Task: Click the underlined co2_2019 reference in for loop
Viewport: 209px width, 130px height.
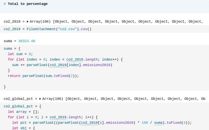Action: tap(75, 59)
